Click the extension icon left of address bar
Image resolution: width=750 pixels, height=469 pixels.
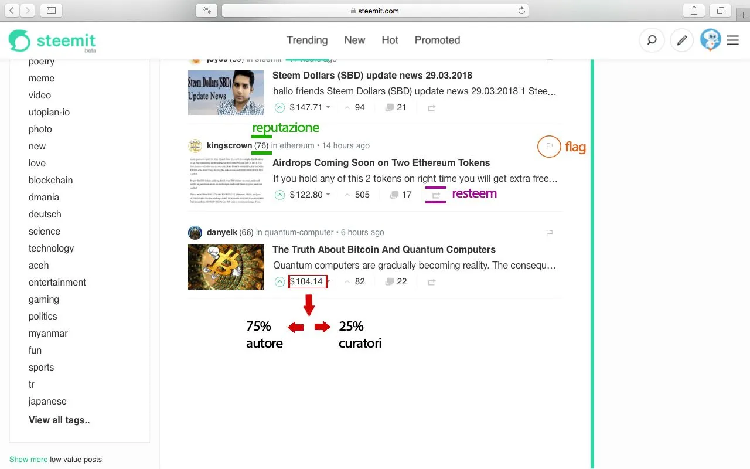pyautogui.click(x=206, y=11)
